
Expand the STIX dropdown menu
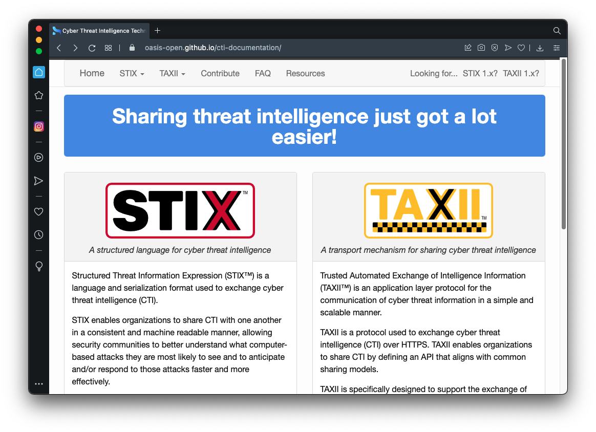click(132, 73)
